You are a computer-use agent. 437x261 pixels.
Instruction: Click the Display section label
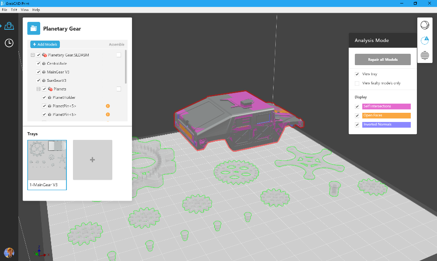[361, 97]
